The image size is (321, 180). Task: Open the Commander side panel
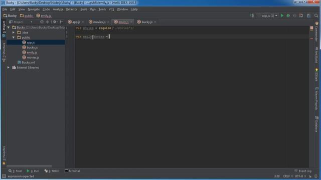316,31
